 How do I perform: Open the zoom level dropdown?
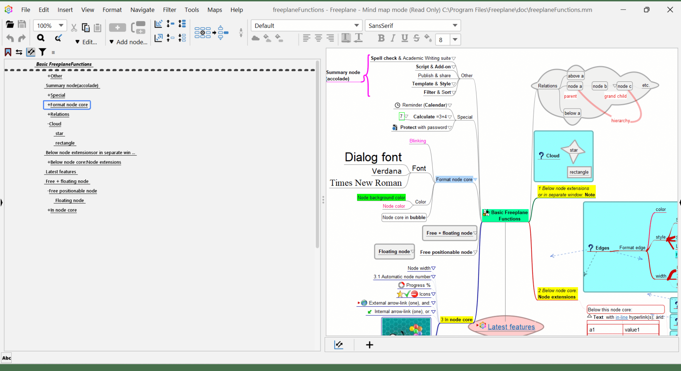click(61, 25)
